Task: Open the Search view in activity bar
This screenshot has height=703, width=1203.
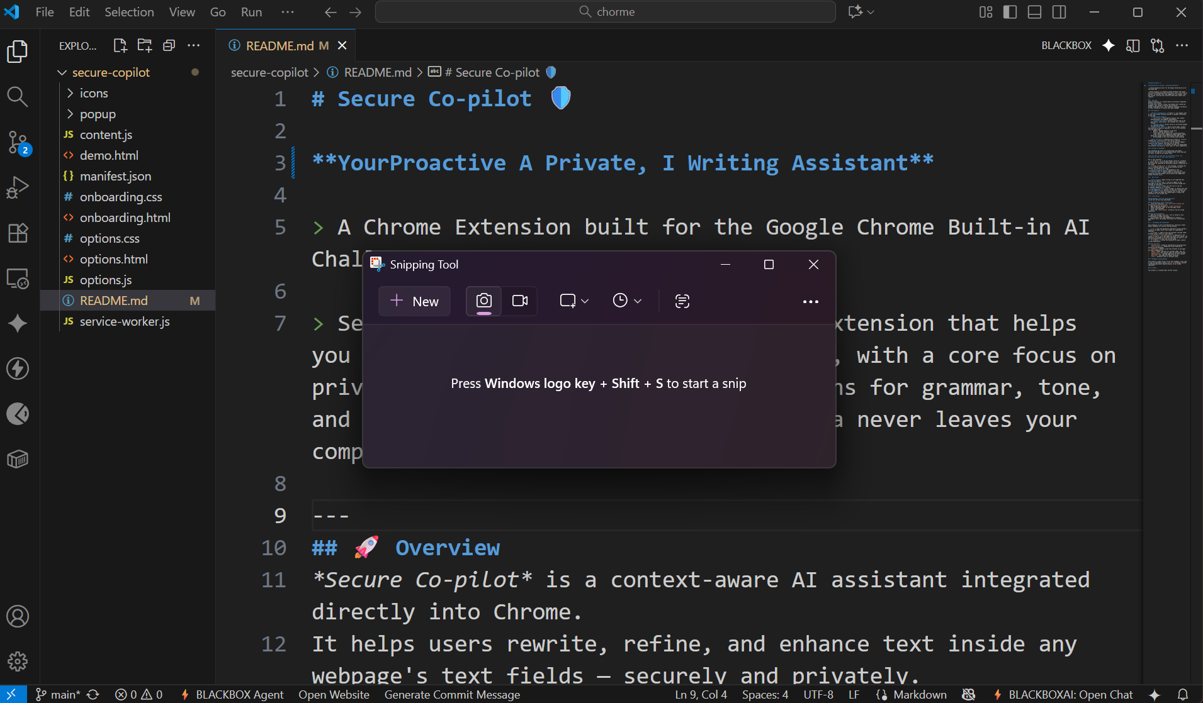Action: pos(18,96)
